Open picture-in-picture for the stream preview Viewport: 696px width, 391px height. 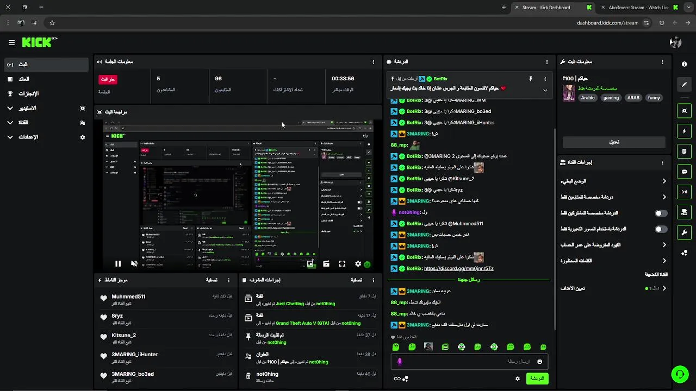click(x=310, y=264)
